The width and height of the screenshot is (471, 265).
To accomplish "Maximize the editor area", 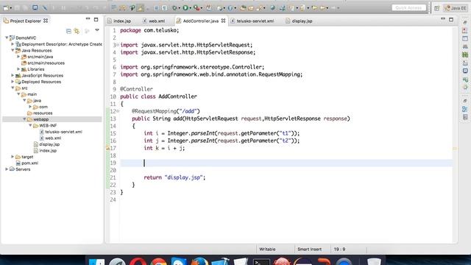I will point(451,20).
